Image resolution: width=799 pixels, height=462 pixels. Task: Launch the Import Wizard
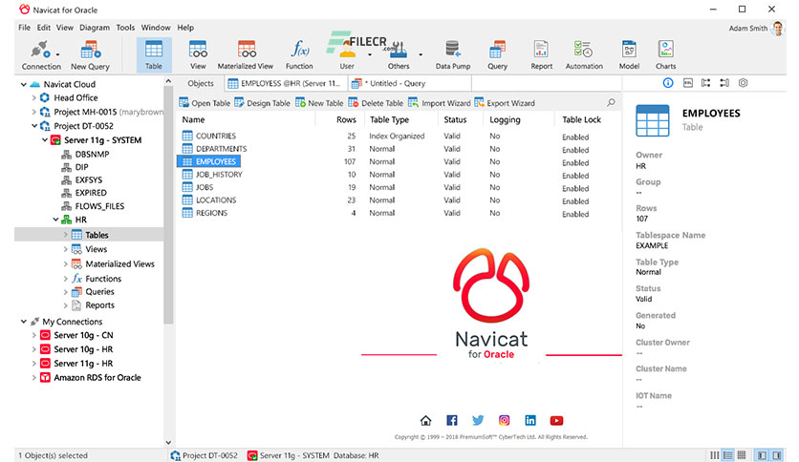[x=440, y=103]
